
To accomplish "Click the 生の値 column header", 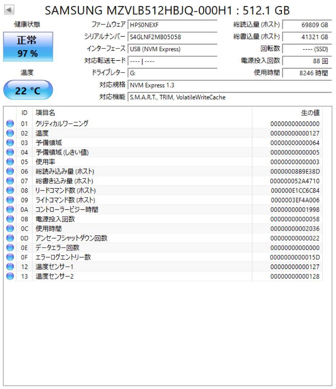I will tap(287, 113).
